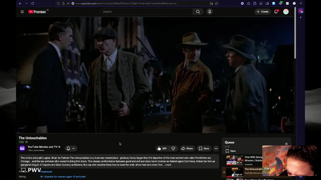Go to YouTube Premium home logo
The width and height of the screenshot is (321, 180).
[37, 11]
